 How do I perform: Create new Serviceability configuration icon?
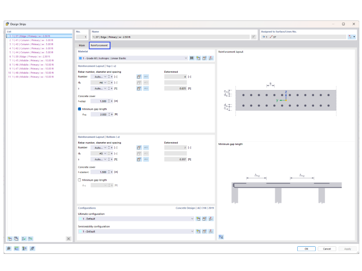(x=198, y=232)
